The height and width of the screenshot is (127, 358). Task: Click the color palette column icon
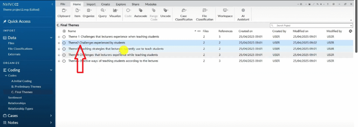(x=351, y=31)
